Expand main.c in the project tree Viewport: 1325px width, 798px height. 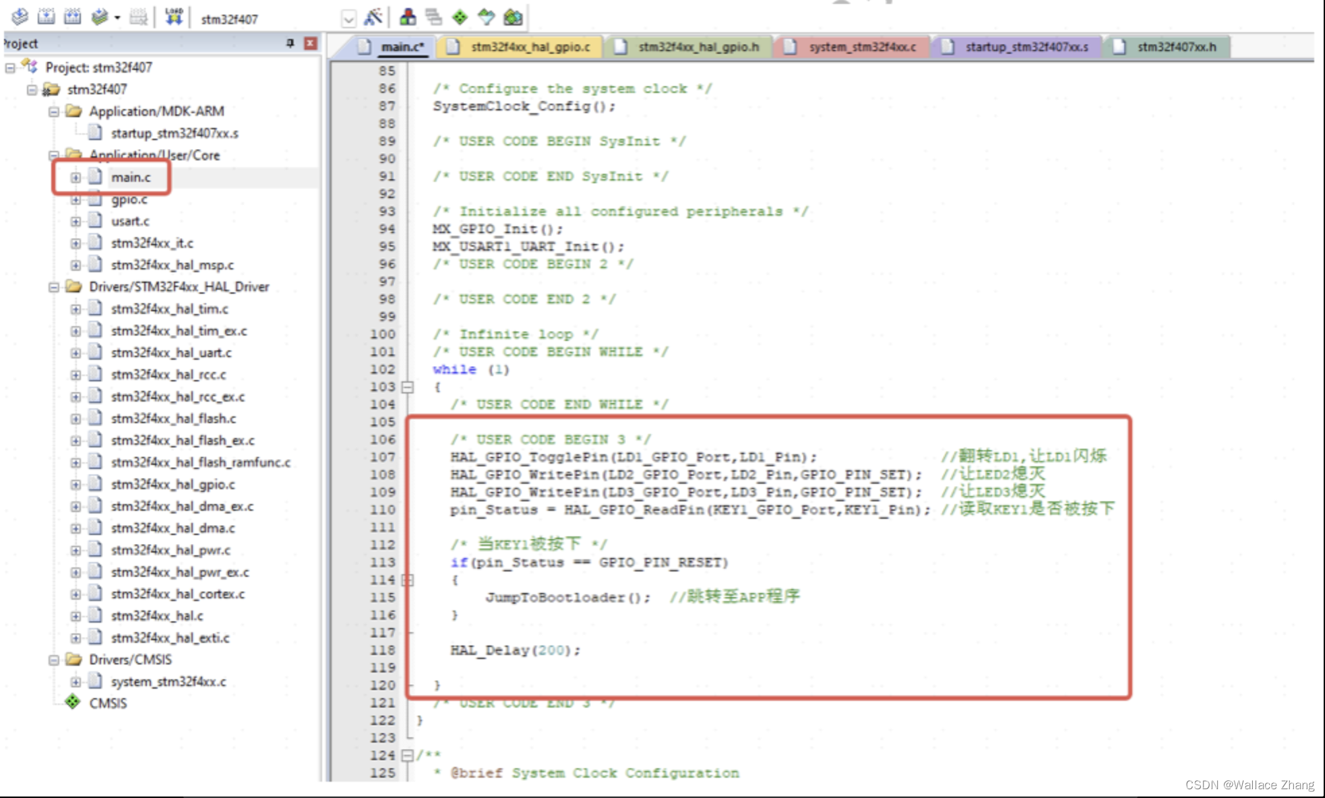tap(74, 177)
